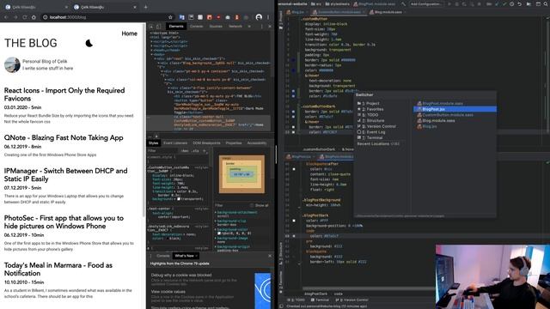Viewport: 550px width, 309px height.
Task: Open the DOM Breakpoints tab
Action: 206,143
